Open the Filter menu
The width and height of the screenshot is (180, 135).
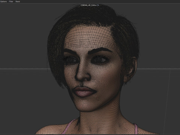[x=11, y=1]
